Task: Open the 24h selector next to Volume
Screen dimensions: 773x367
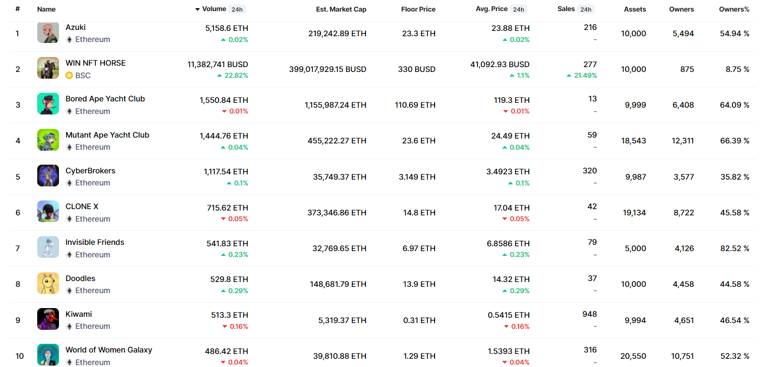Action: tap(237, 9)
